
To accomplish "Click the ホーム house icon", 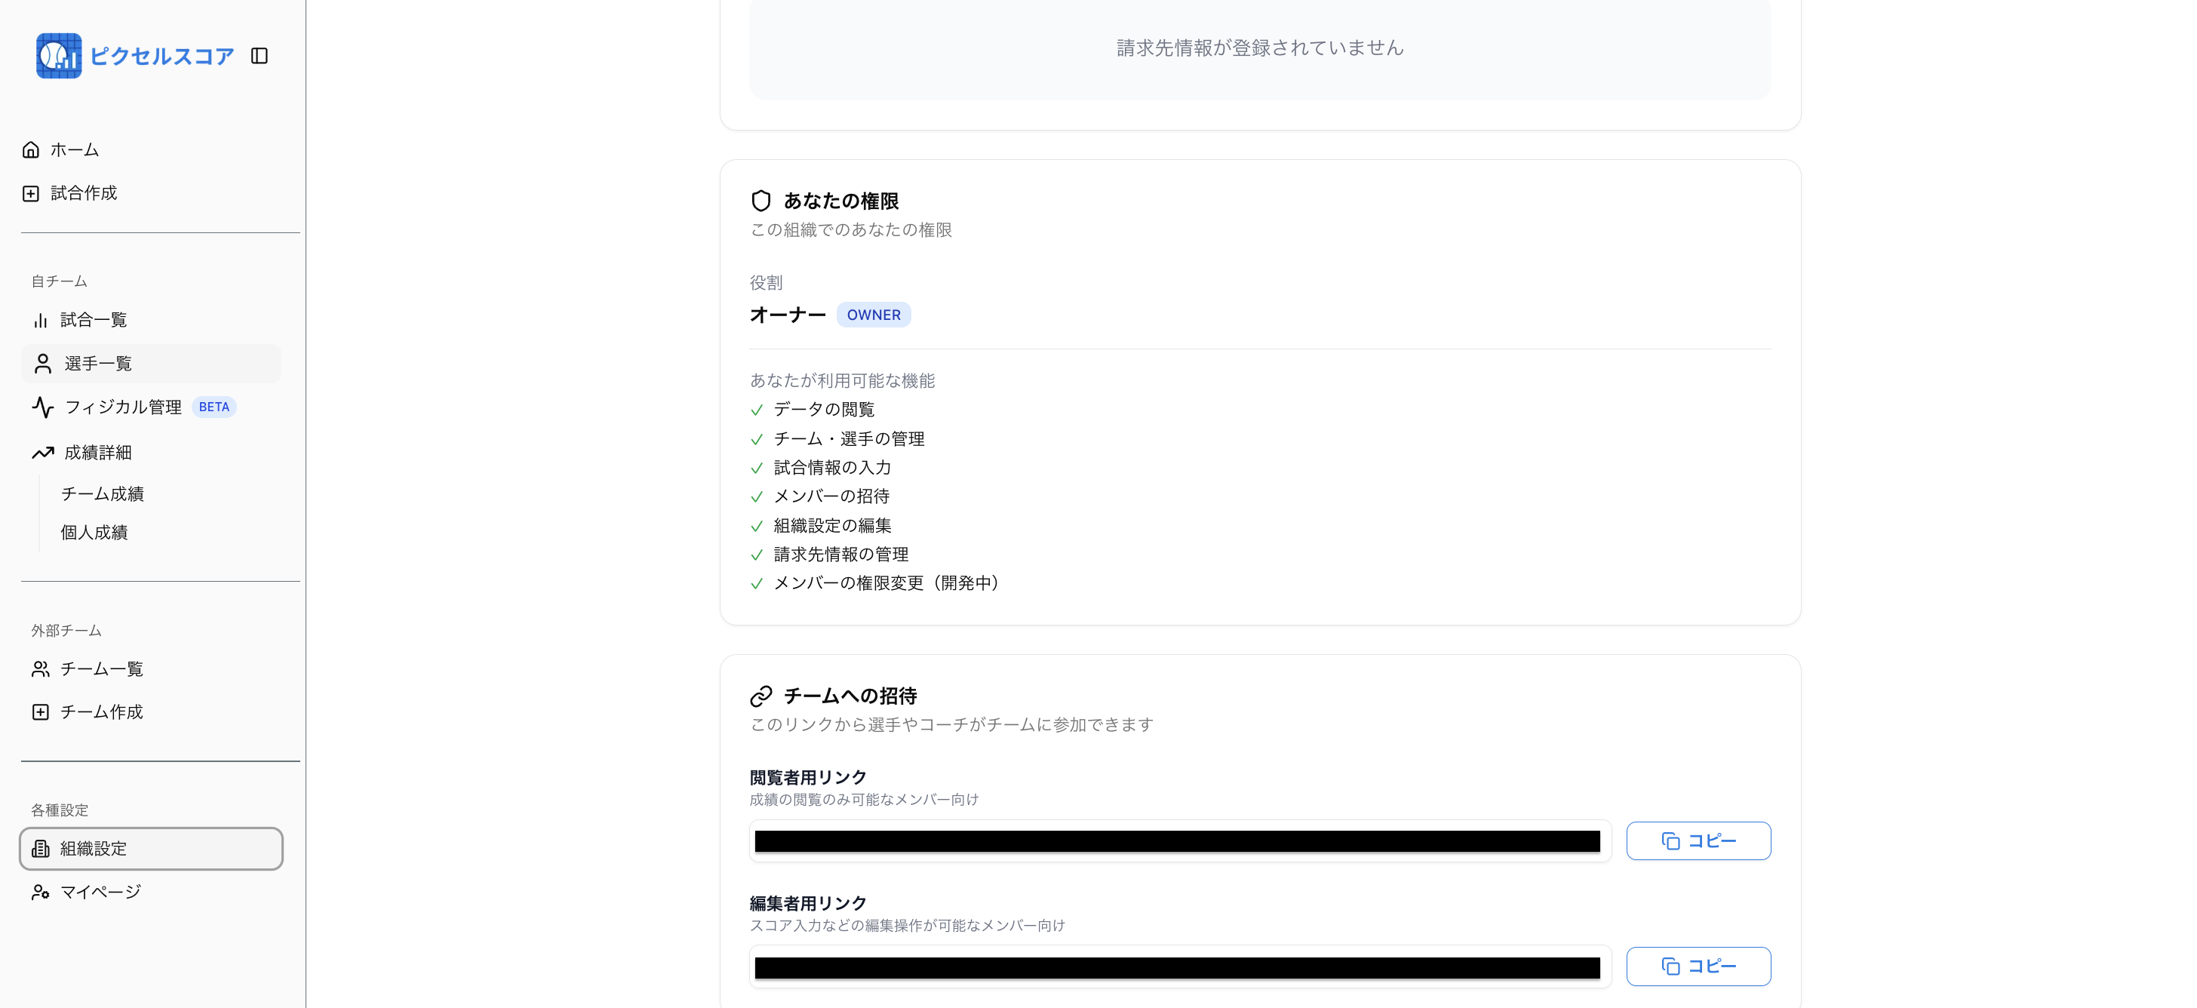I will (31, 150).
